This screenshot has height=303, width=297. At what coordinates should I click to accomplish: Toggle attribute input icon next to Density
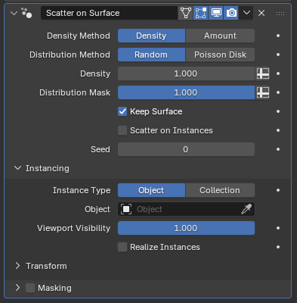click(263, 73)
